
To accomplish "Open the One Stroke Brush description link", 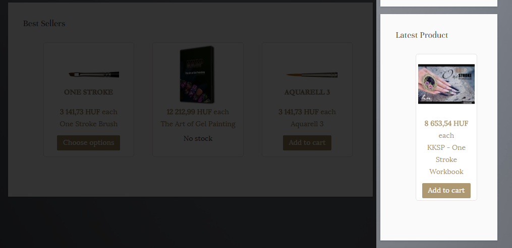I will 88,124.
